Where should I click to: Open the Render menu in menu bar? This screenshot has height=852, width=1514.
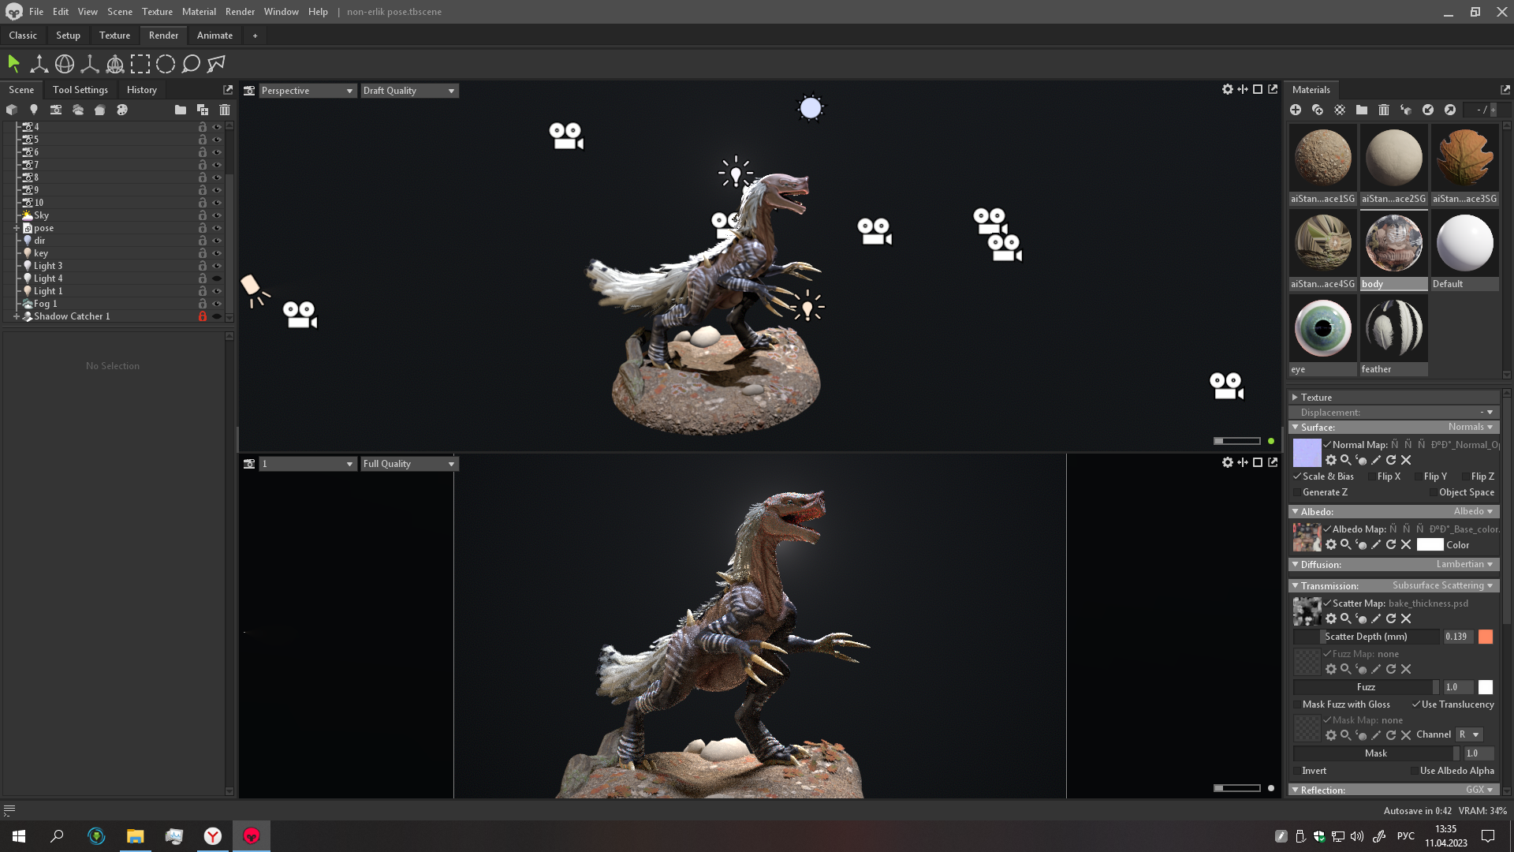(240, 12)
